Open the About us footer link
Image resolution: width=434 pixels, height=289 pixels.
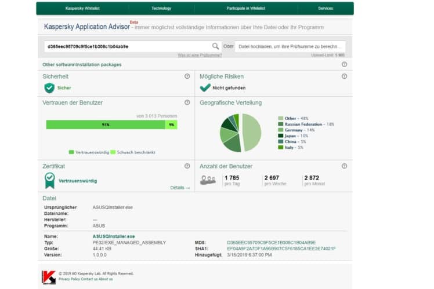click(106, 279)
